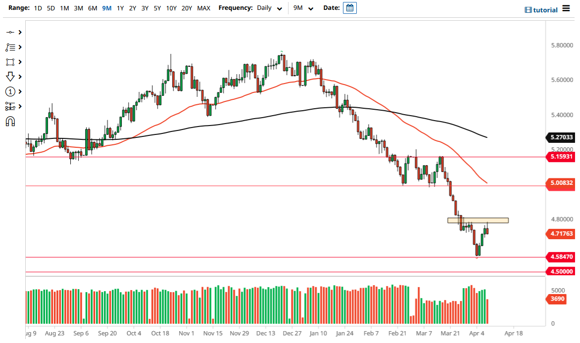Open the Fibonacci retracement drawing tool
The image size is (580, 343).
tap(10, 47)
